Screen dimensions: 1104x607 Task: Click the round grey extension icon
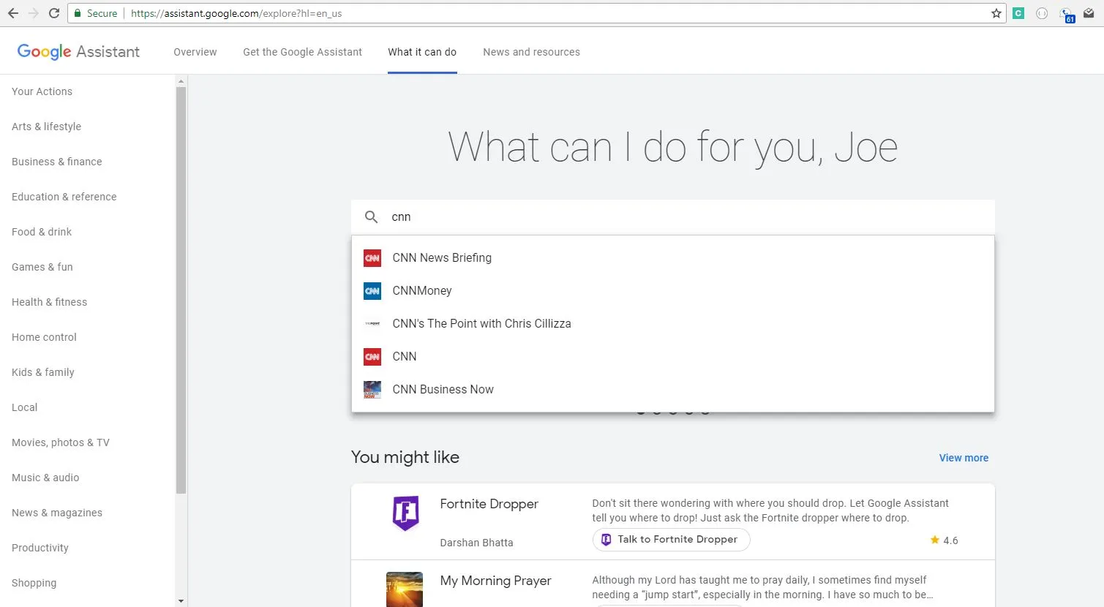[1042, 13]
